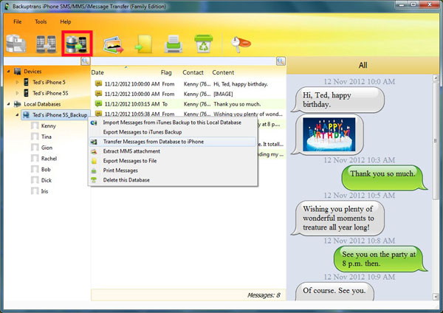Image resolution: width=443 pixels, height=313 pixels.
Task: Collapse Ted's iPhone 5S_Backup node
Action: click(x=17, y=115)
